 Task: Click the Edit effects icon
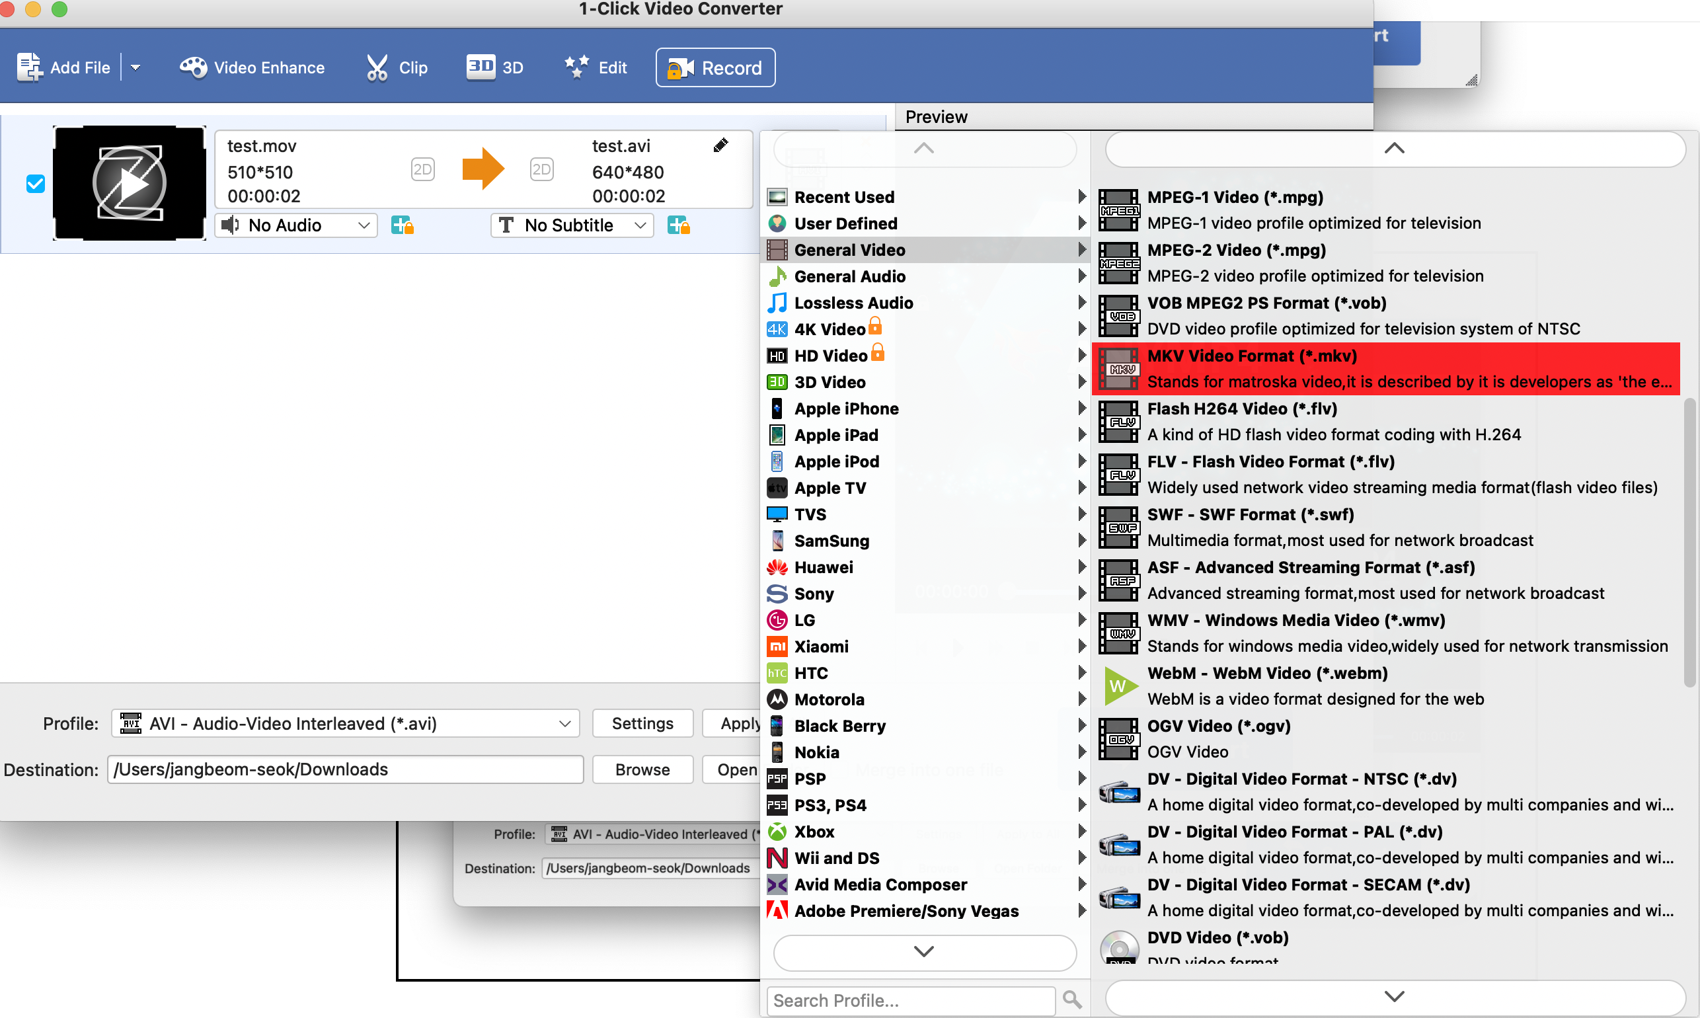577,67
